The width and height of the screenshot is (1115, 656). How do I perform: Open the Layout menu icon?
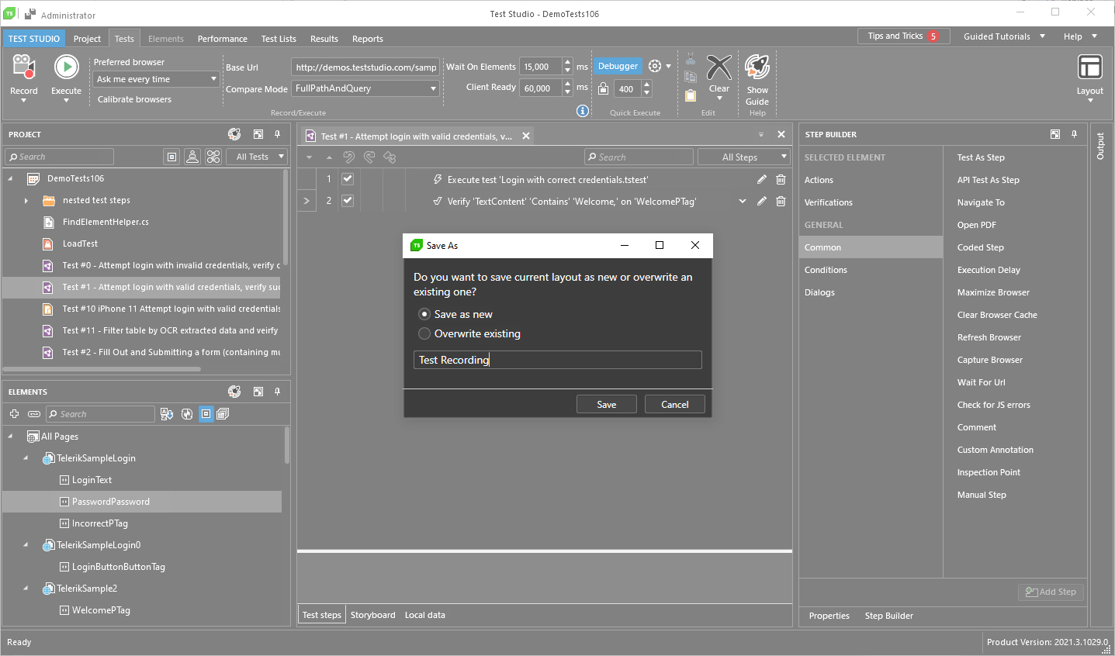(x=1089, y=67)
